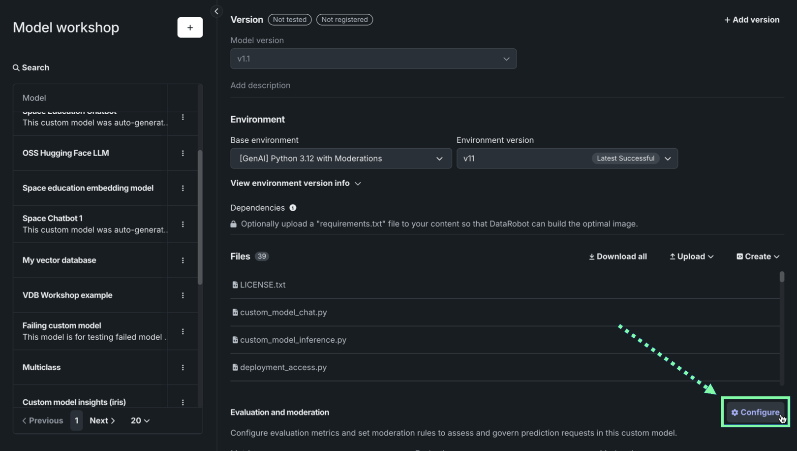Image resolution: width=797 pixels, height=451 pixels.
Task: Open the search in Model workshop
Action: coord(31,67)
